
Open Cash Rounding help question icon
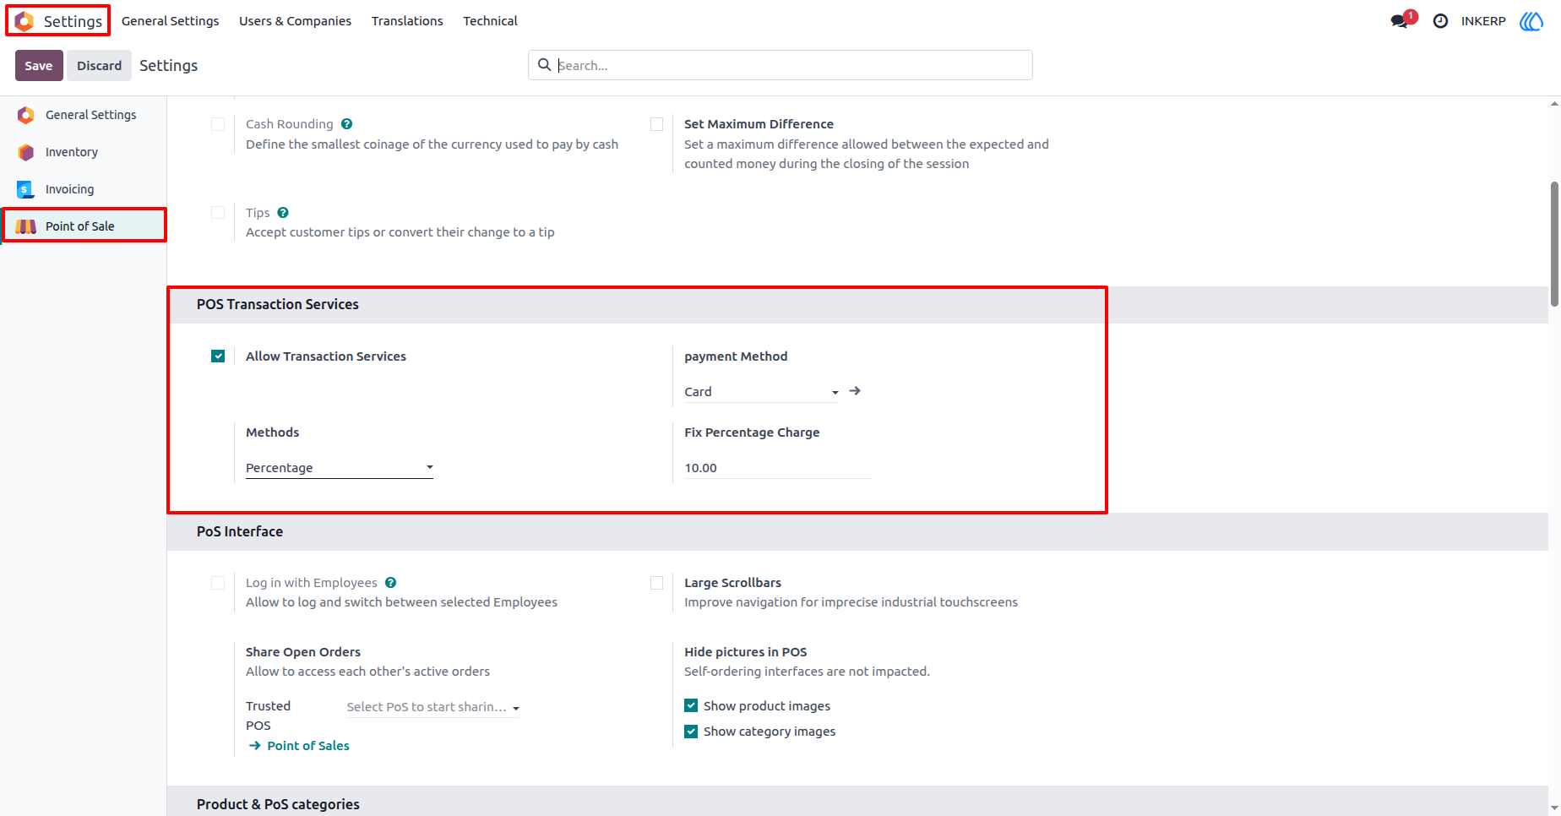click(x=346, y=124)
